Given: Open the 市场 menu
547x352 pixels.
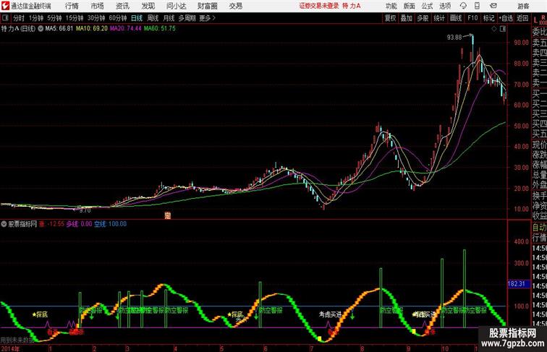Looking at the screenshot, I should coord(98,6).
